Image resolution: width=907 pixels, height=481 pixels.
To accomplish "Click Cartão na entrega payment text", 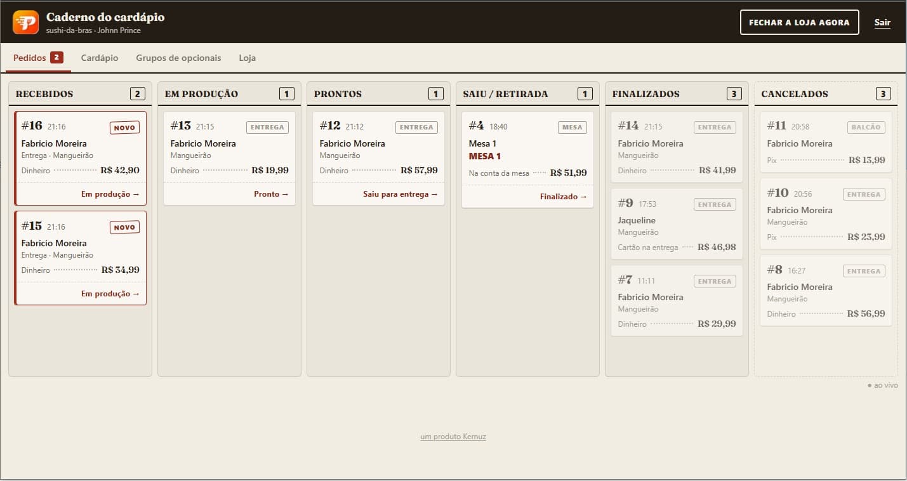I will click(647, 247).
